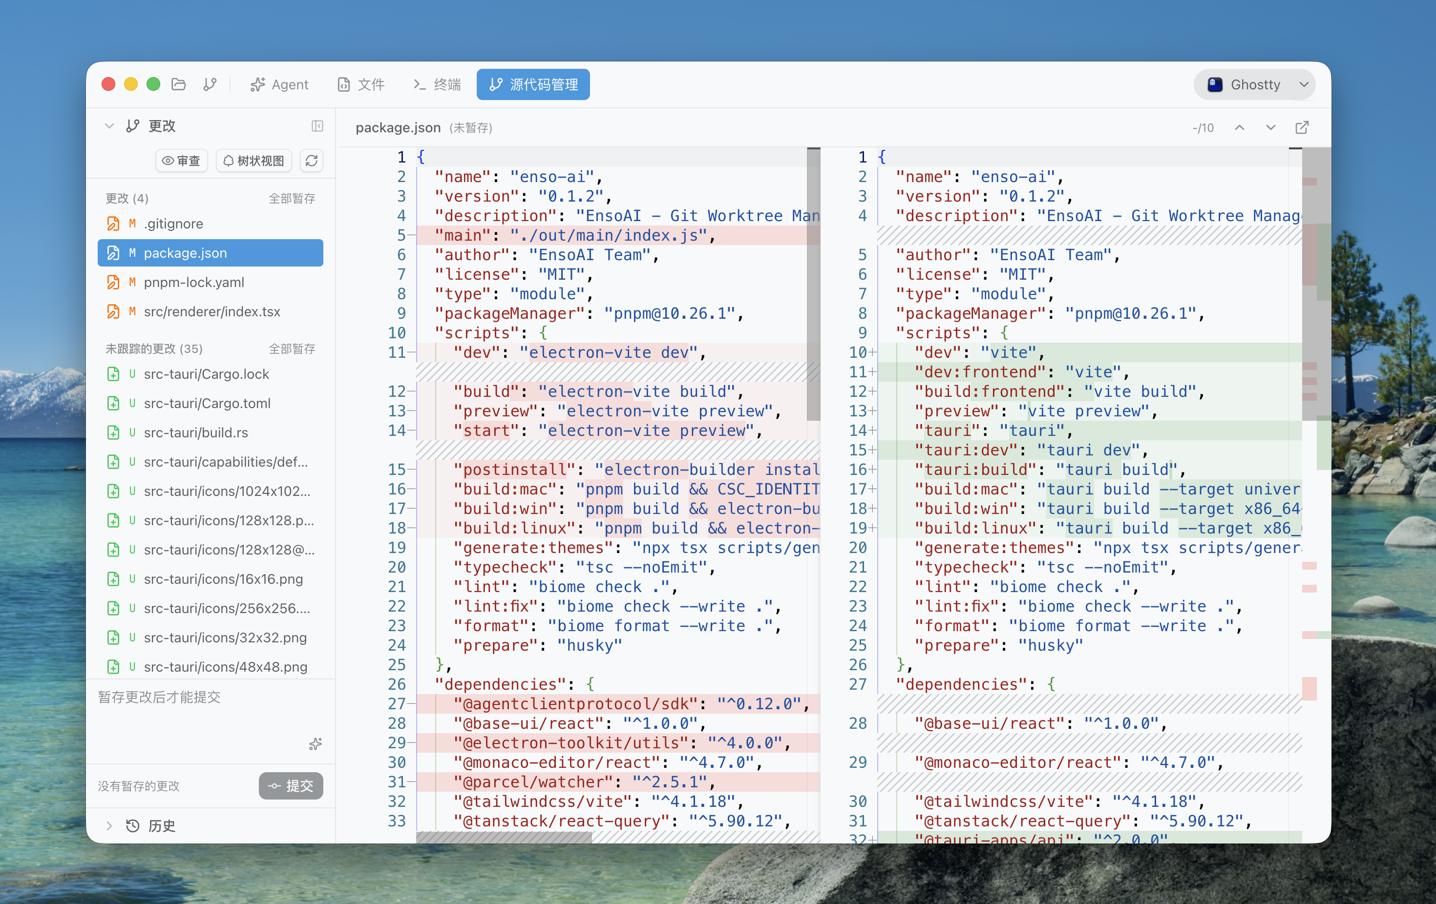The height and width of the screenshot is (904, 1436).
Task: Go to previous diff change arrow
Action: point(1239,127)
